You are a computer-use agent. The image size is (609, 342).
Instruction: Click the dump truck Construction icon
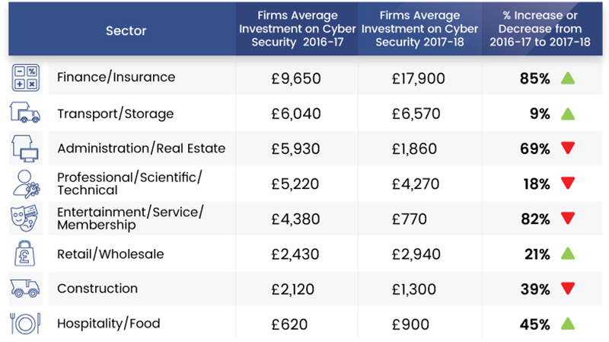point(24,289)
